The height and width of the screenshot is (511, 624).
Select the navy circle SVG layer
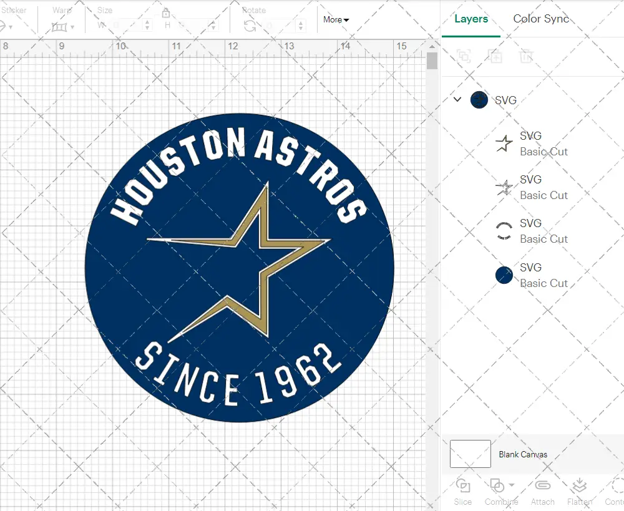pos(532,275)
